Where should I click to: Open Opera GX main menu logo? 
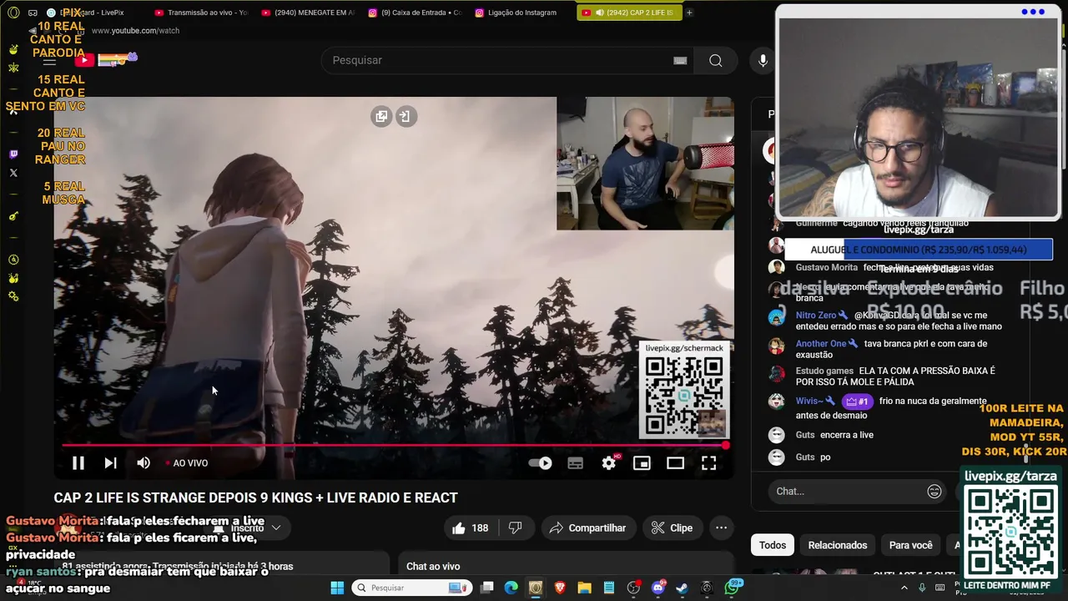pyautogui.click(x=13, y=13)
